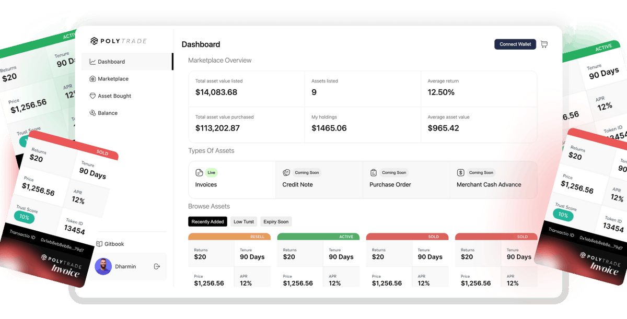Open the Dashboard menu item

pos(126,62)
